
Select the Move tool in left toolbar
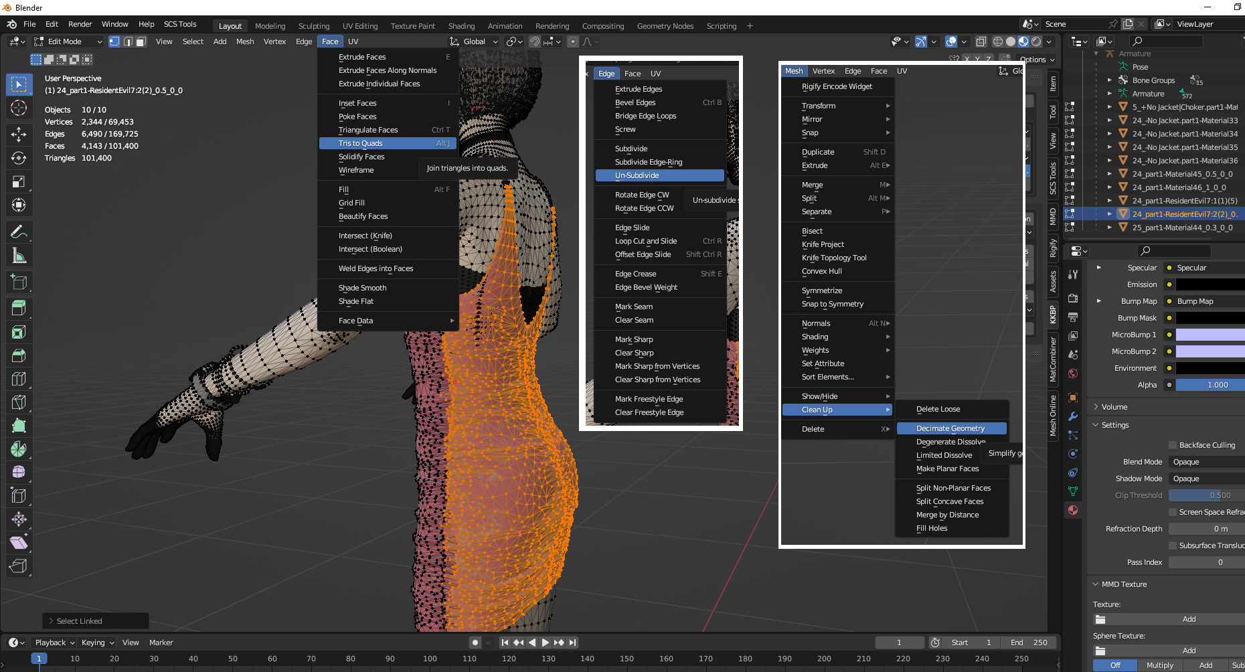pos(19,135)
